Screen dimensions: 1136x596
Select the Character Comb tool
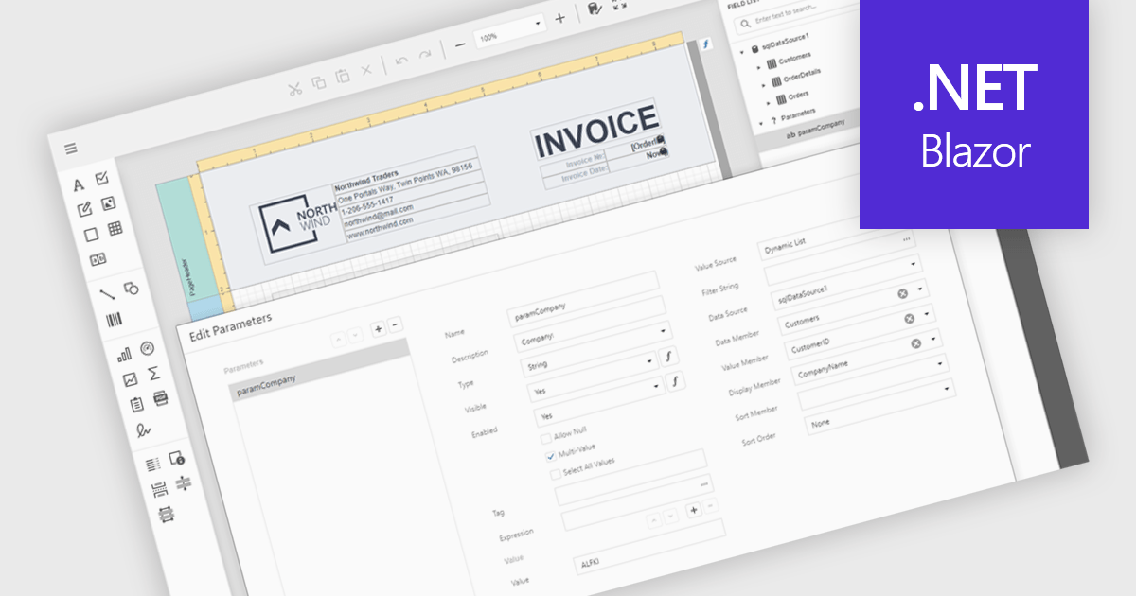[98, 258]
